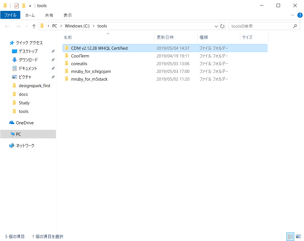This screenshot has width=304, height=241.
Task: Click the pin icon beside ピクチャ
Action: (x=53, y=77)
